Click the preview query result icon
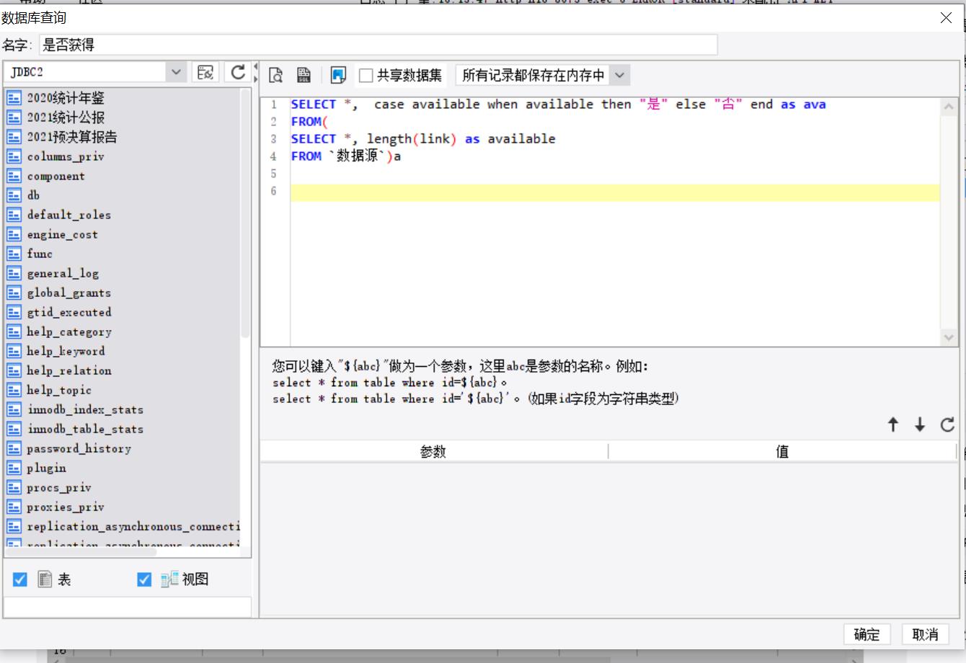966x663 pixels. pos(275,75)
